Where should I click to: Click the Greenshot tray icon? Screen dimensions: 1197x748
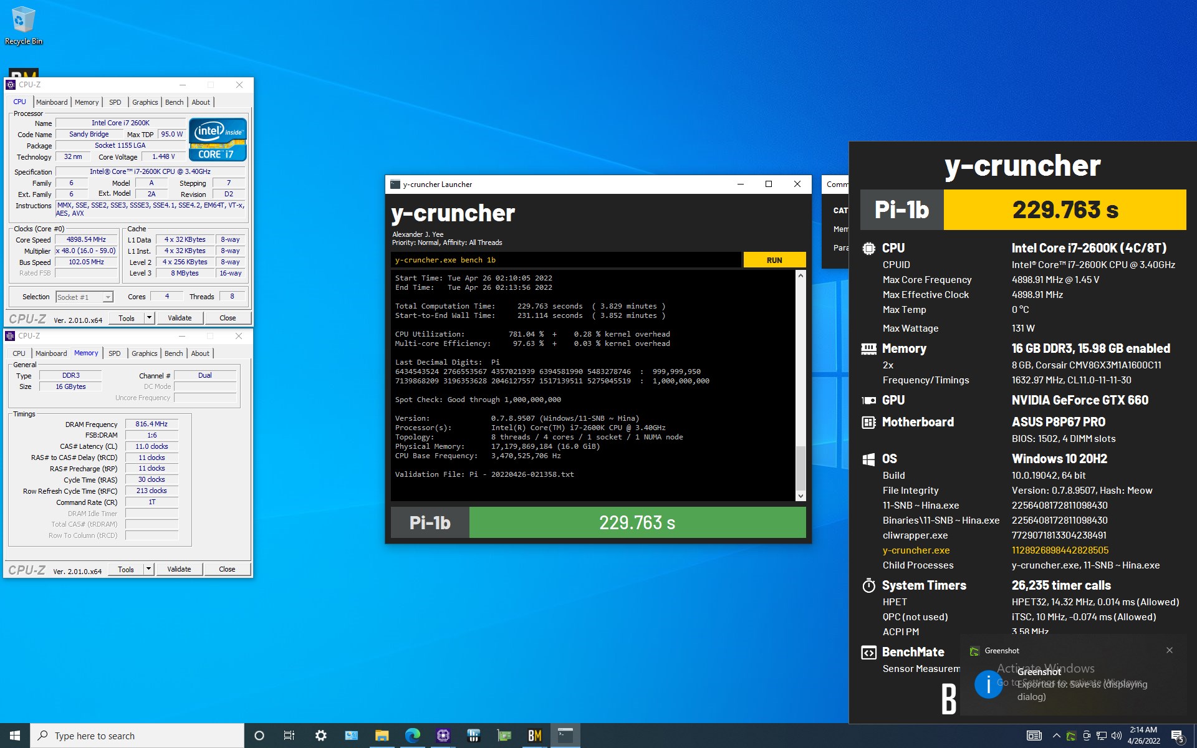[x=1071, y=736]
